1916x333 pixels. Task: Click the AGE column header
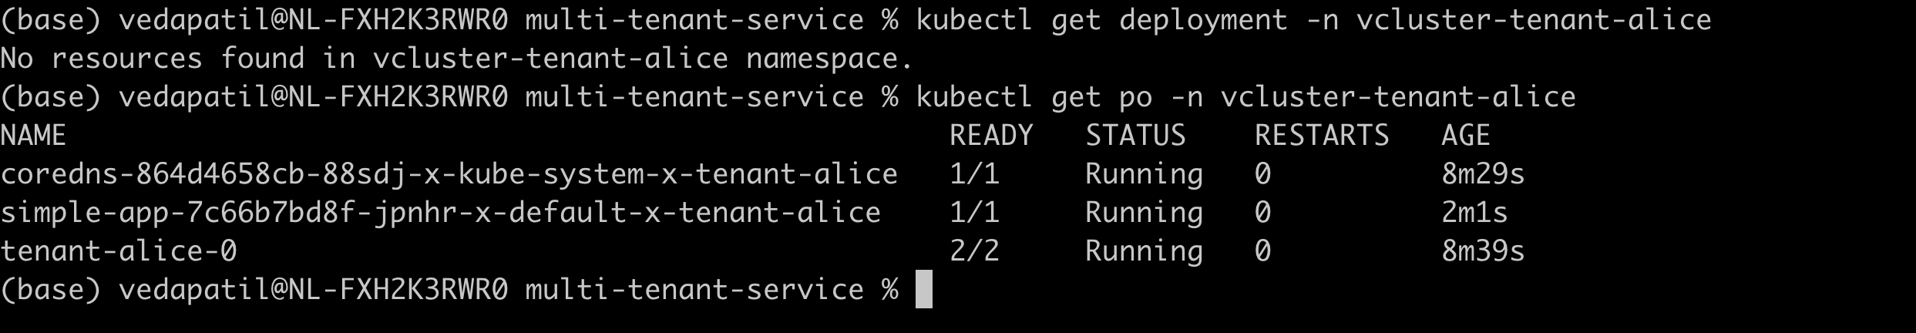pyautogui.click(x=1466, y=136)
